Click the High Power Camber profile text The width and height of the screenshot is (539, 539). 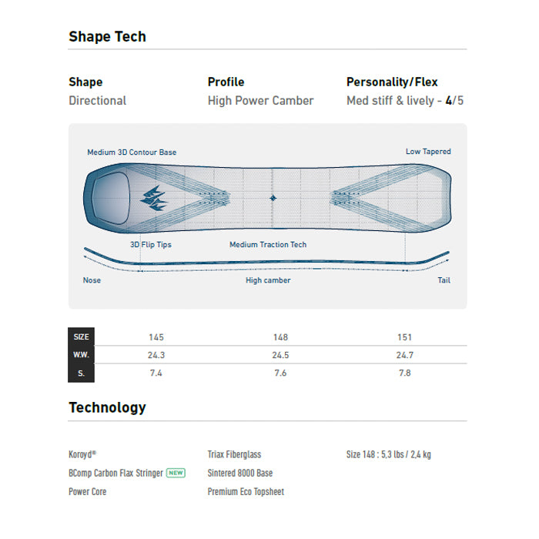pyautogui.click(x=260, y=100)
